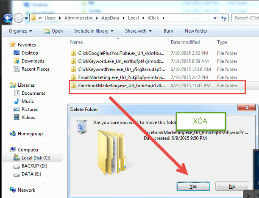
Task: Cancel deletion with the No button
Action: tap(232, 186)
